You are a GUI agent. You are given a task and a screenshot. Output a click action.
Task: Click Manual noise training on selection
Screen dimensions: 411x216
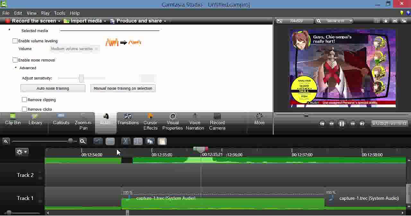123,88
